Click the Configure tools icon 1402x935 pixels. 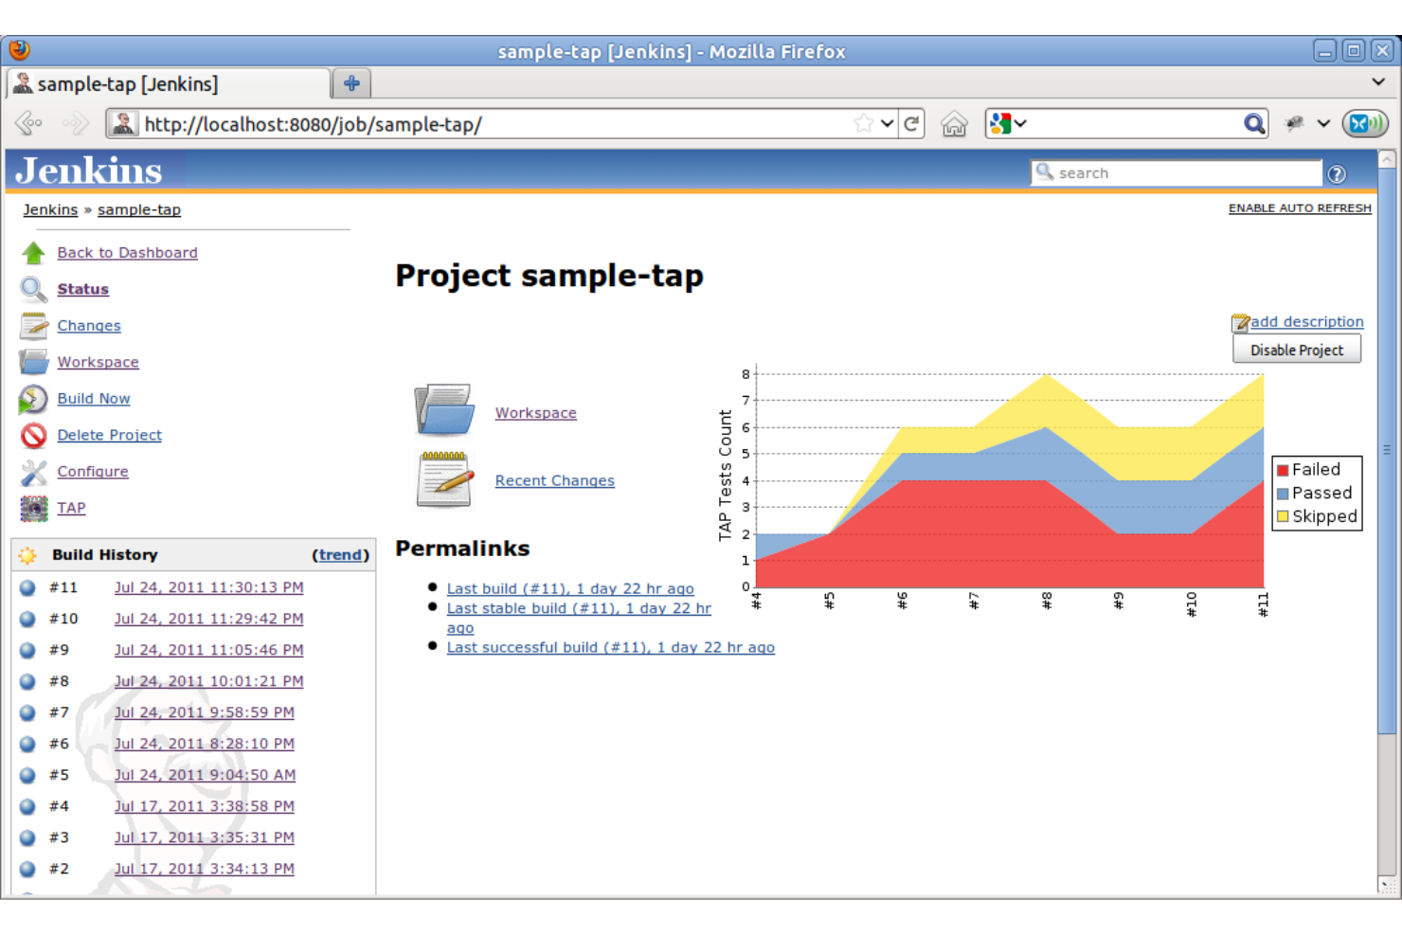point(34,472)
